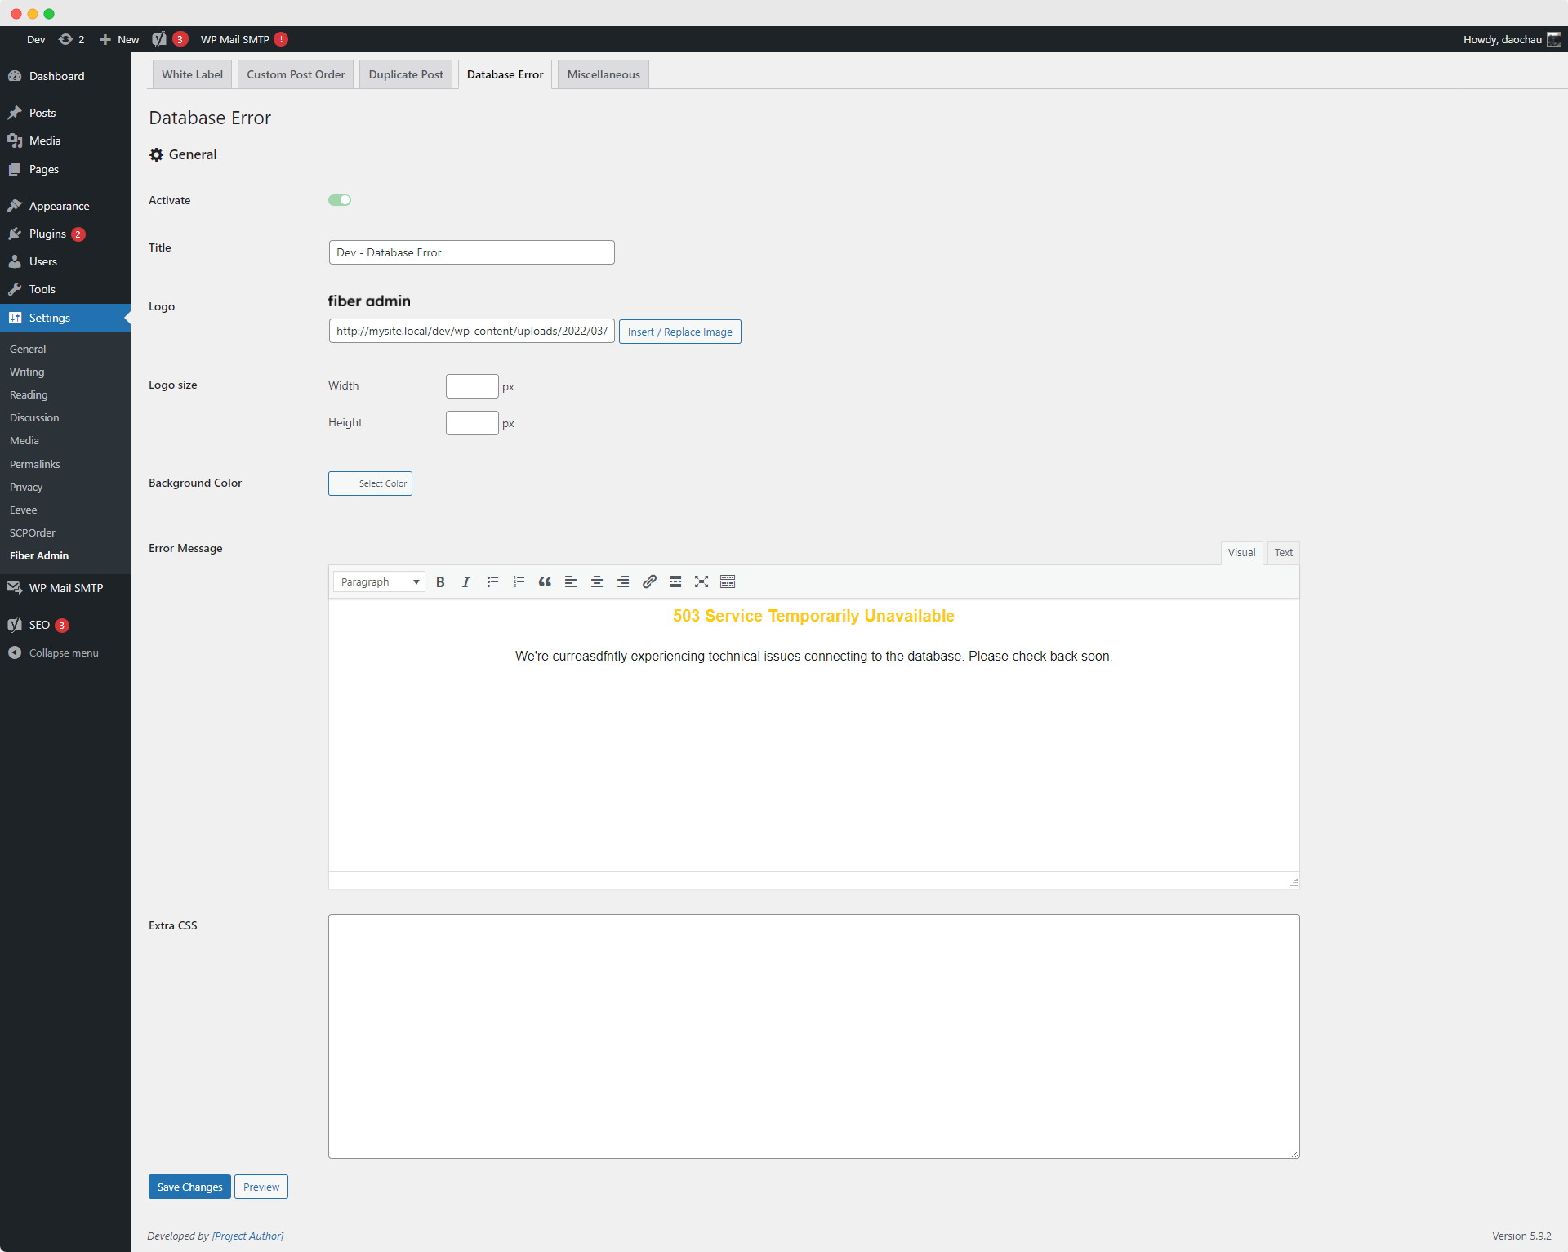Open the Miscellaneous tab
Image resolution: width=1568 pixels, height=1252 pixels.
(604, 74)
